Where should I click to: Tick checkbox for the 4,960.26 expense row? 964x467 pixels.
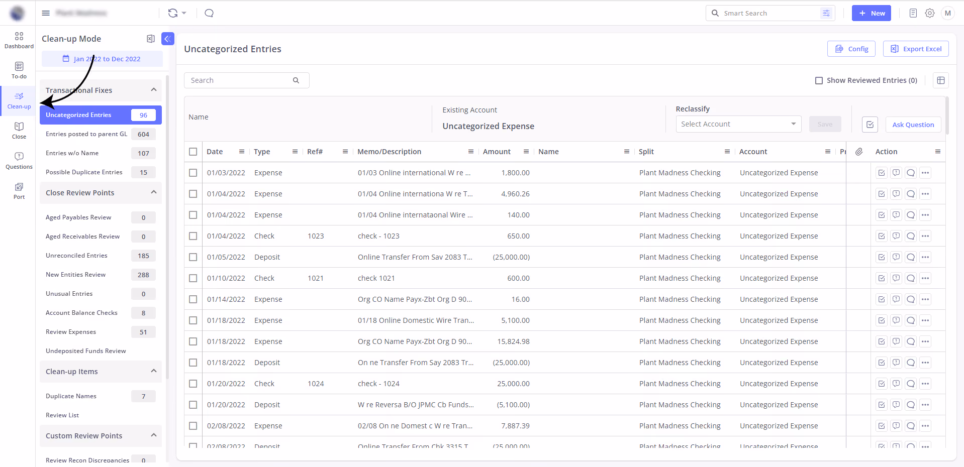(x=193, y=194)
